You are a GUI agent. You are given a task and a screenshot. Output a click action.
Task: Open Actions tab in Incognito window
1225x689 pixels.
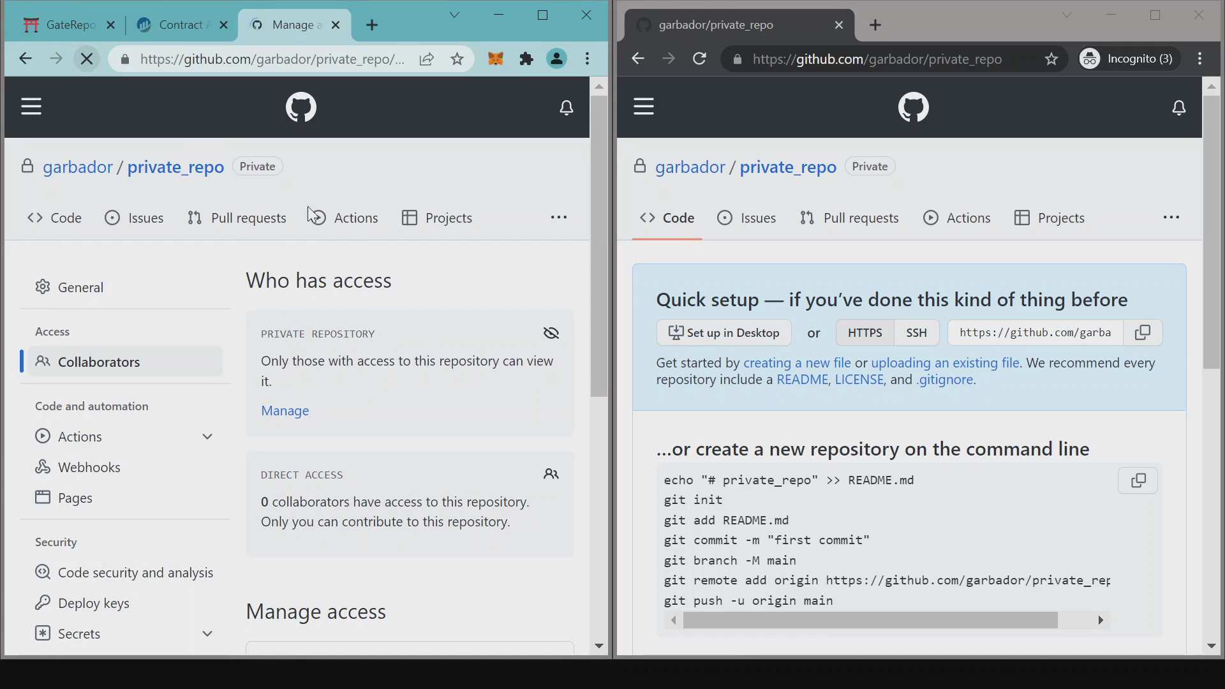(956, 218)
